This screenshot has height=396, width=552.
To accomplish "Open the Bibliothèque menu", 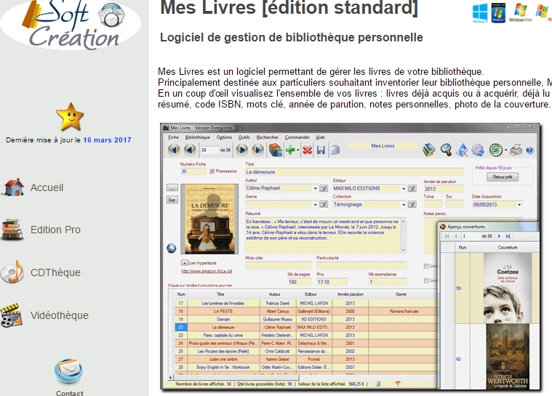I will (197, 137).
